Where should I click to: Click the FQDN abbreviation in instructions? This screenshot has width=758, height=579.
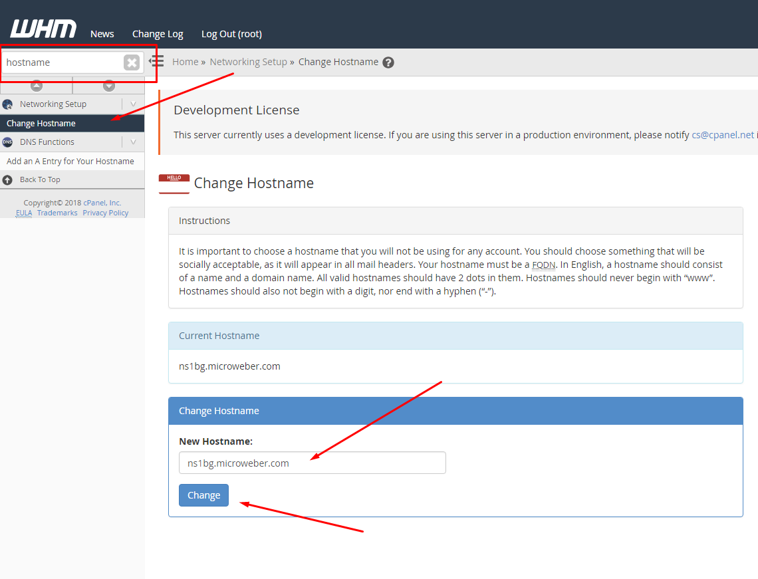pos(543,265)
